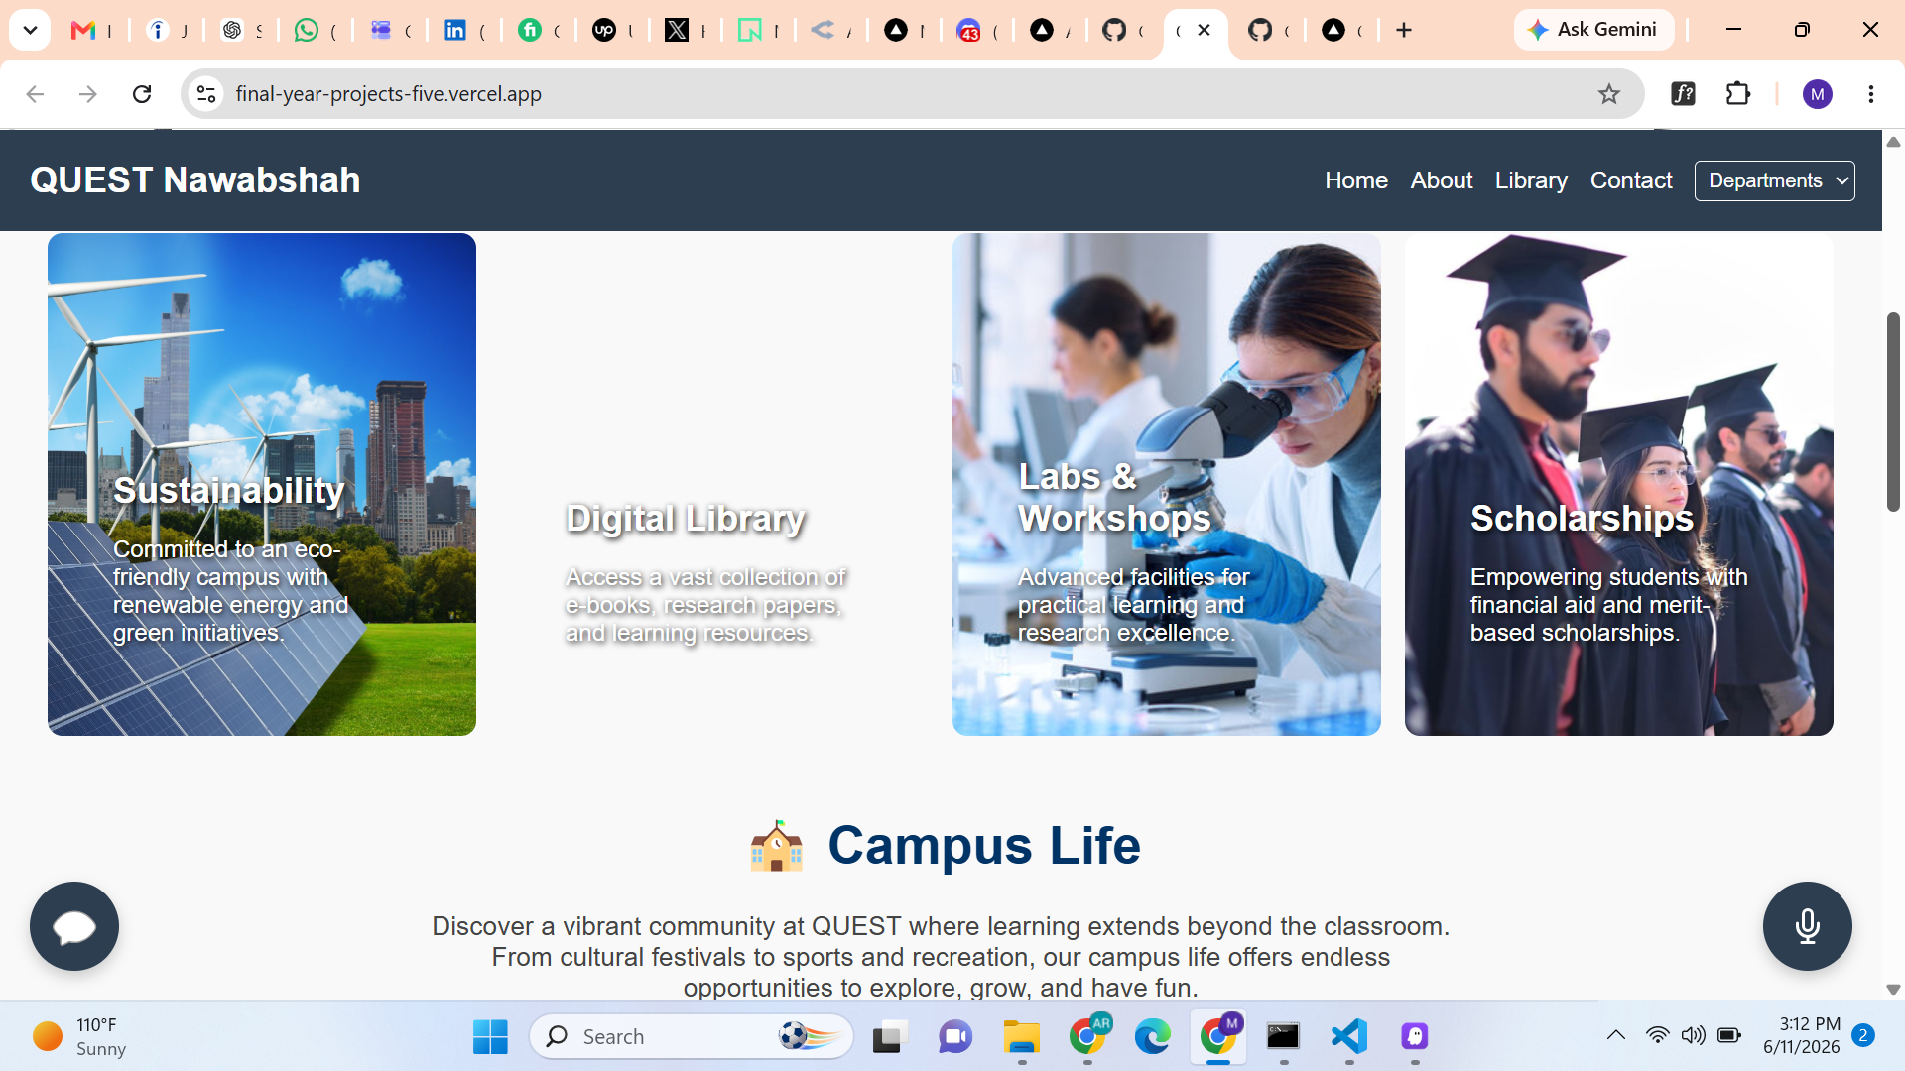Go back to previous page
This screenshot has width=1905, height=1071.
point(35,94)
